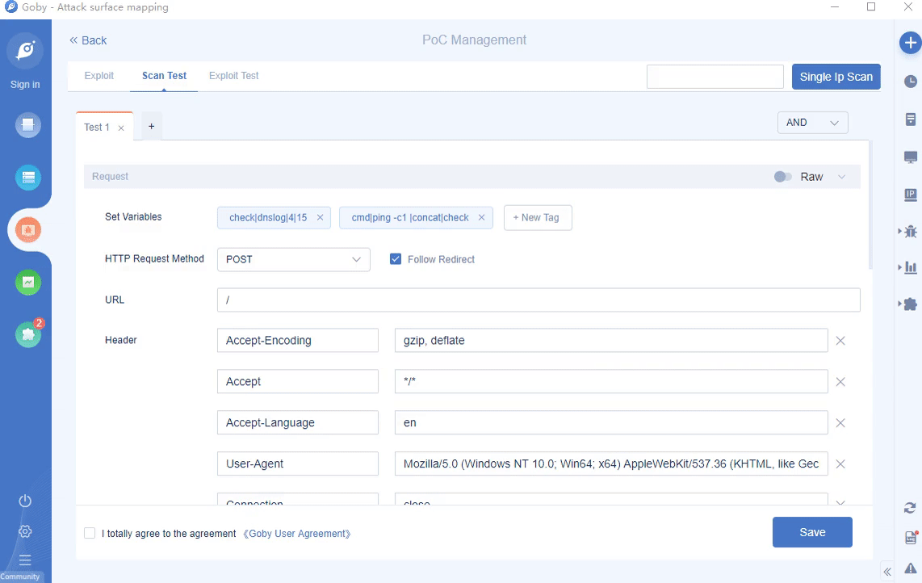This screenshot has width=922, height=583.
Task: Click the power icon in left sidebar
Action: 25,501
